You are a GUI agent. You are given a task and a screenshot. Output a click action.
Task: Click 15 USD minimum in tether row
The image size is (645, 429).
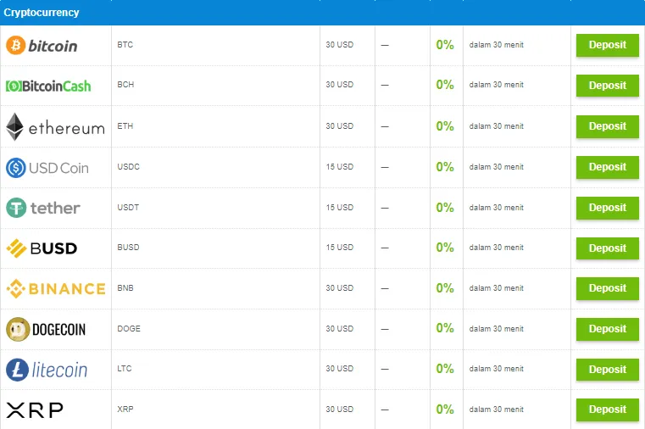[x=339, y=208]
